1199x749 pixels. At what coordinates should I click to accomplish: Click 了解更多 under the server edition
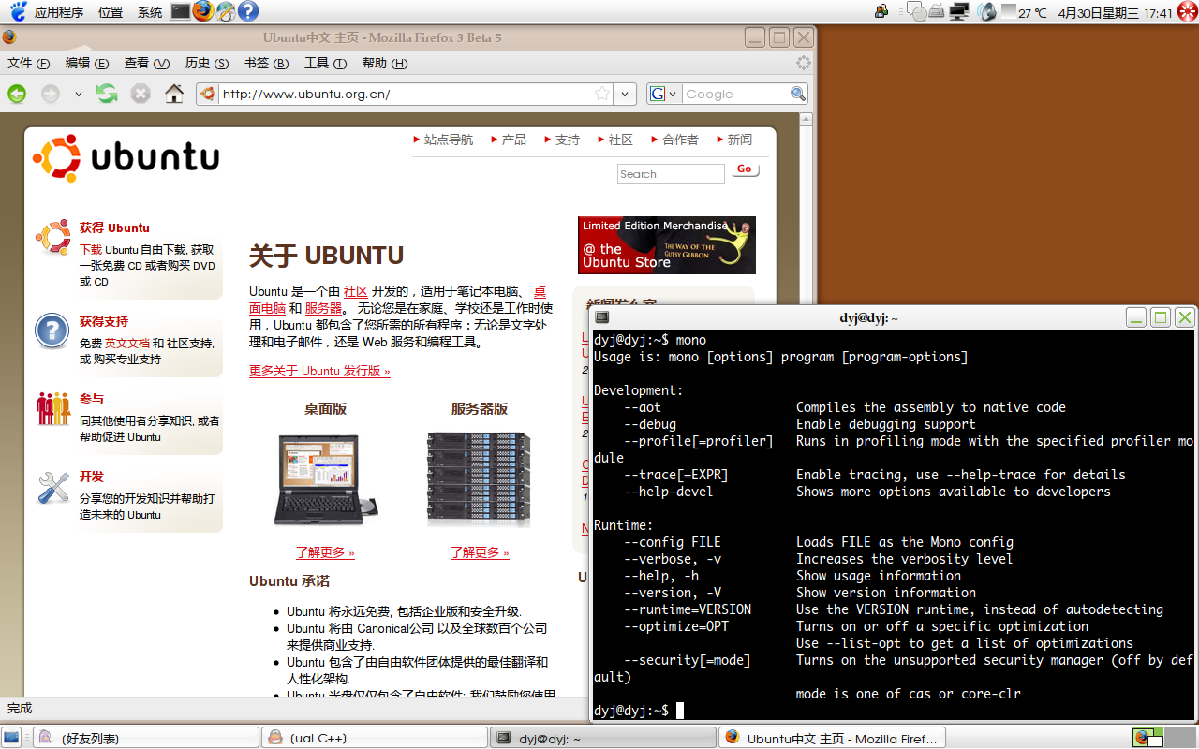tap(480, 552)
